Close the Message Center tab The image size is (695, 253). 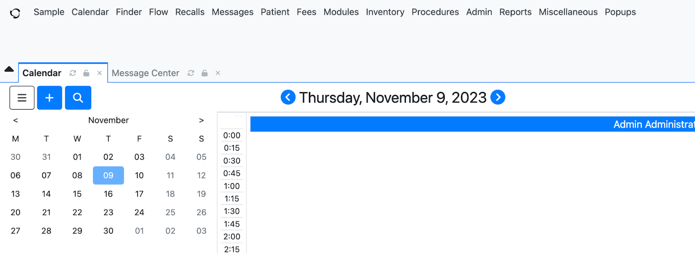point(218,73)
